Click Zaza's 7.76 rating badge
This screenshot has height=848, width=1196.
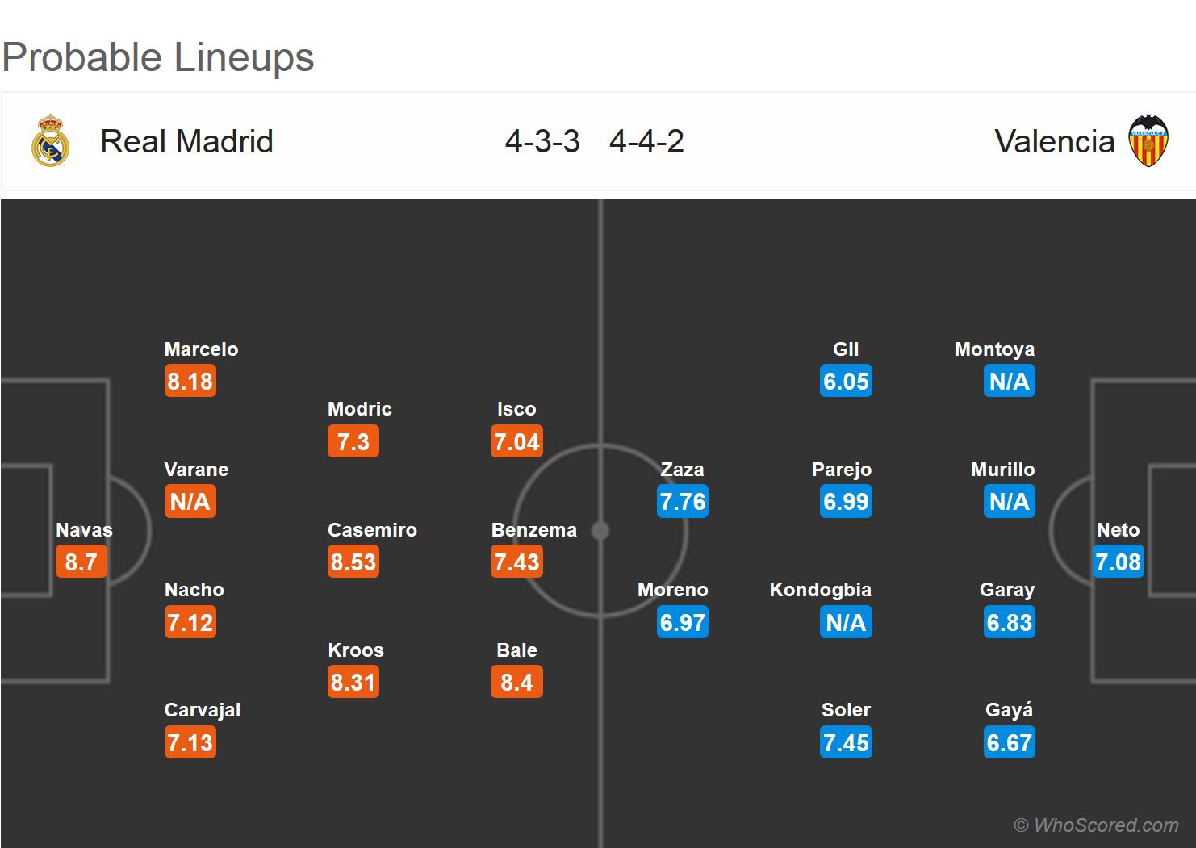tap(683, 502)
